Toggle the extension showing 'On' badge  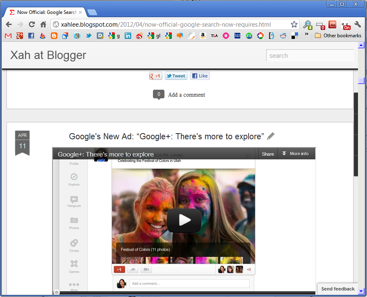346,25
